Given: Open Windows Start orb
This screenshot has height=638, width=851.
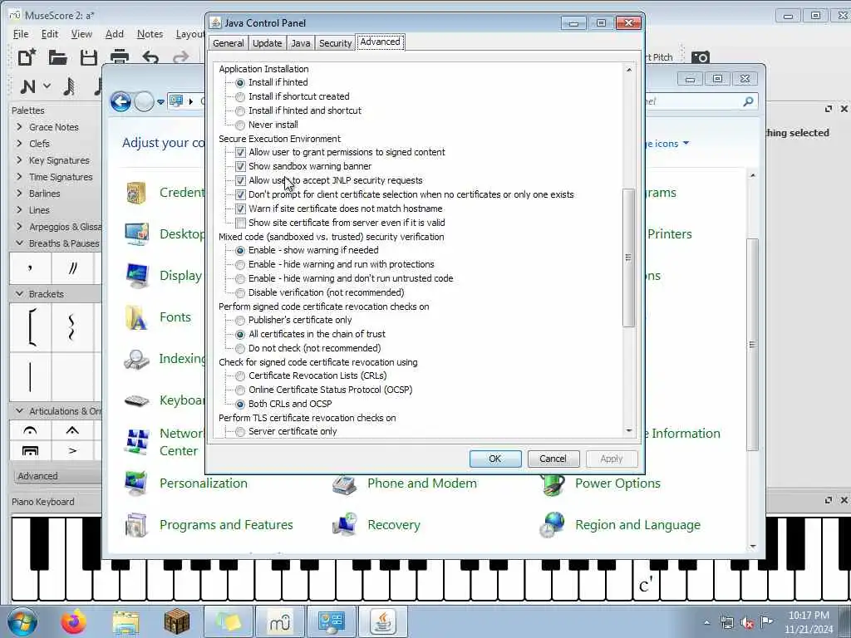Looking at the screenshot, I should click(22, 621).
